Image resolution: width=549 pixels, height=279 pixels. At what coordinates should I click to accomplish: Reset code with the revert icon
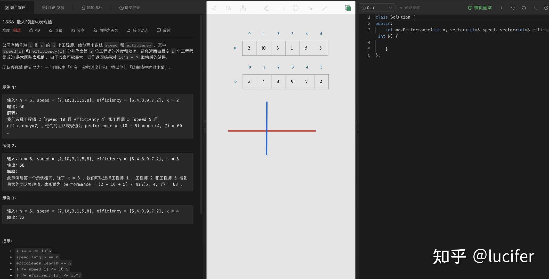point(524,8)
